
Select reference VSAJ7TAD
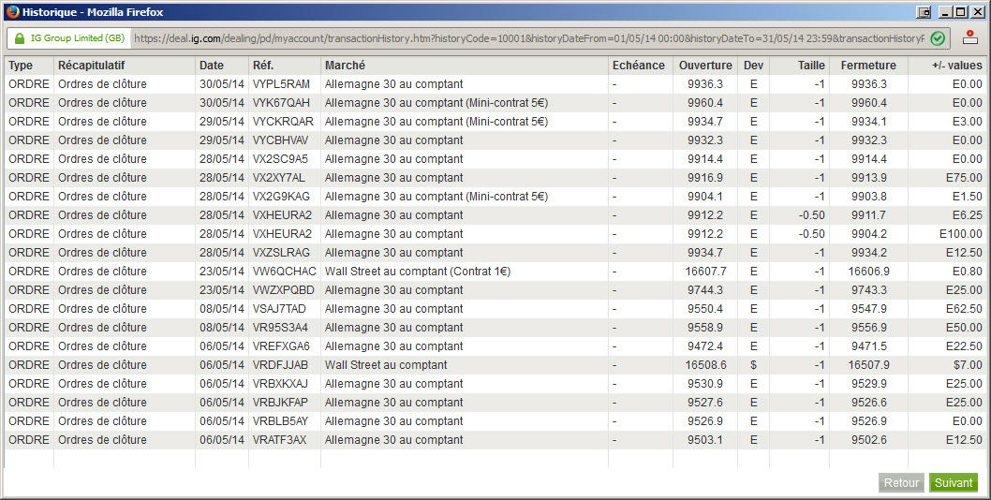point(279,308)
